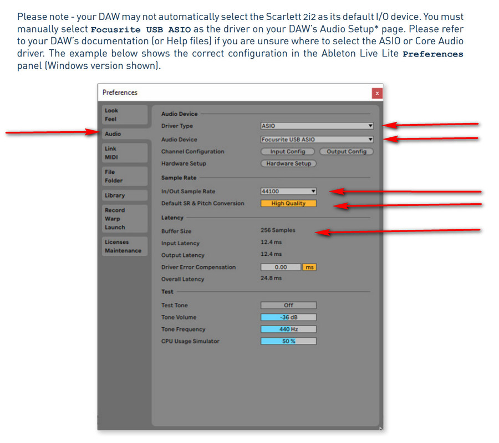Click the Latency section heading
Viewport: 499px width, 443px height.
(x=172, y=218)
